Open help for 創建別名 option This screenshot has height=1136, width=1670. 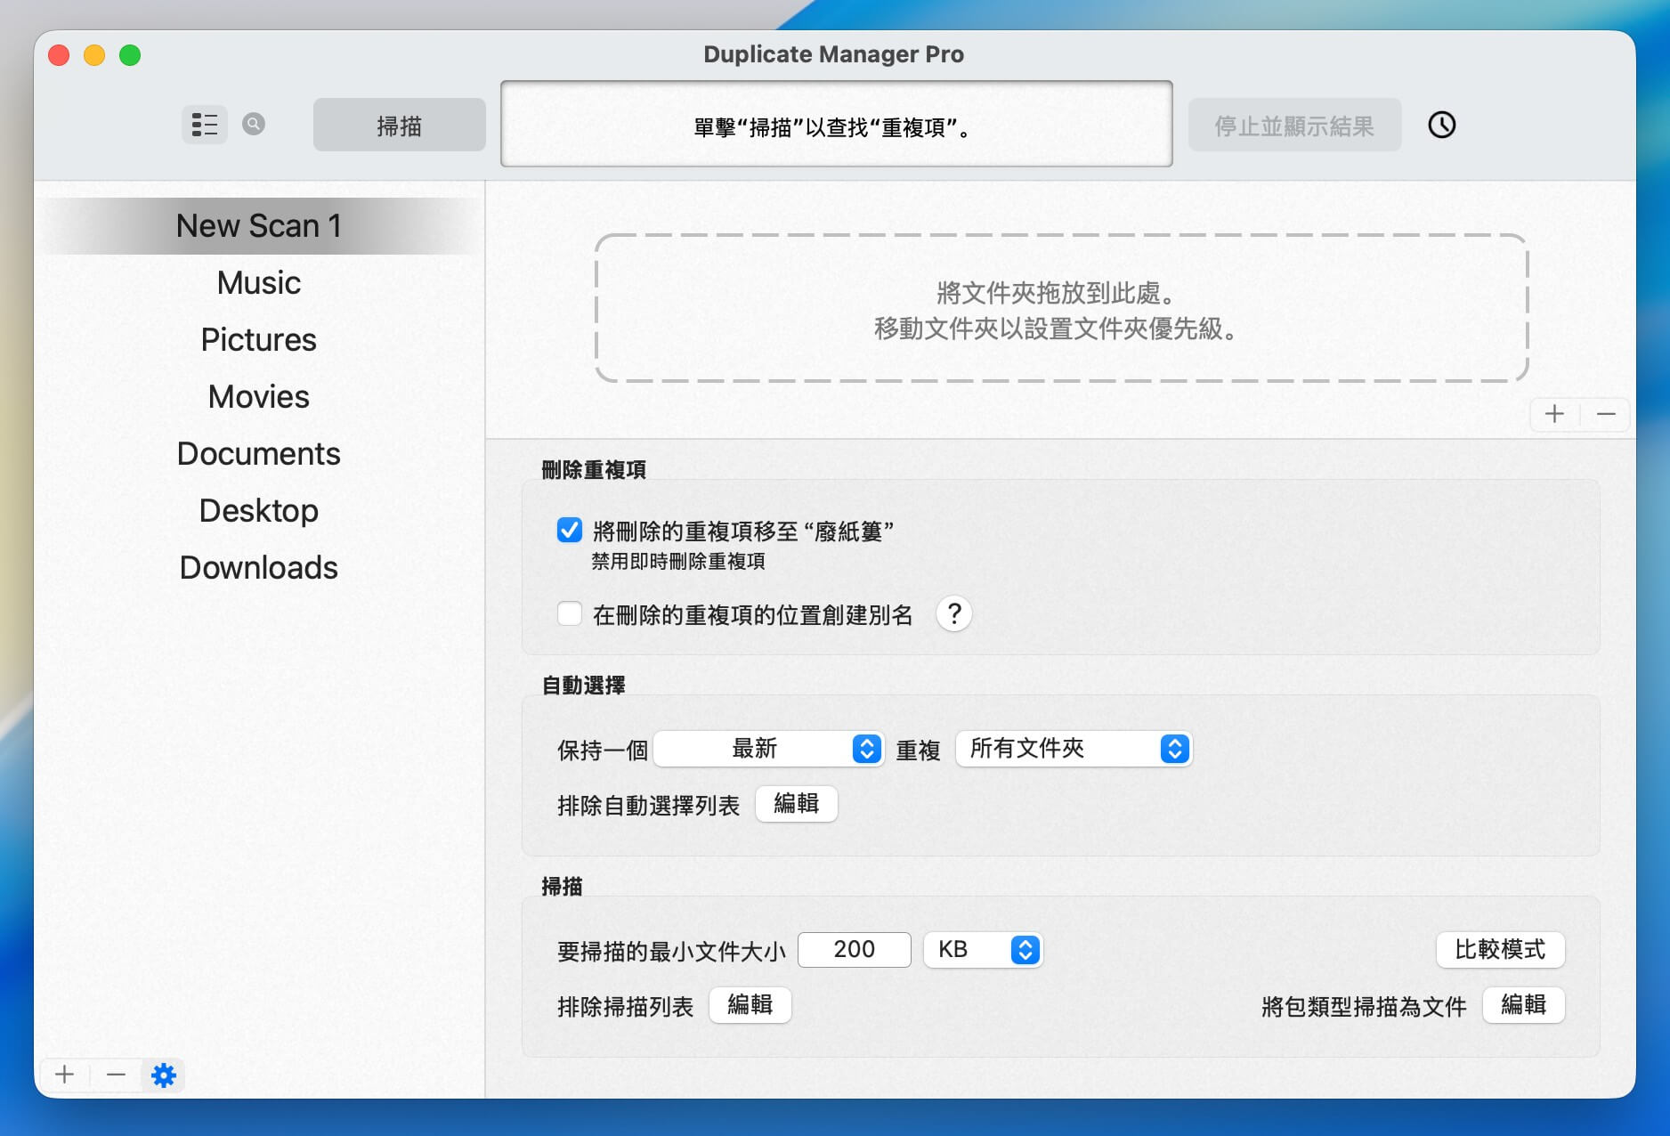[x=954, y=613]
